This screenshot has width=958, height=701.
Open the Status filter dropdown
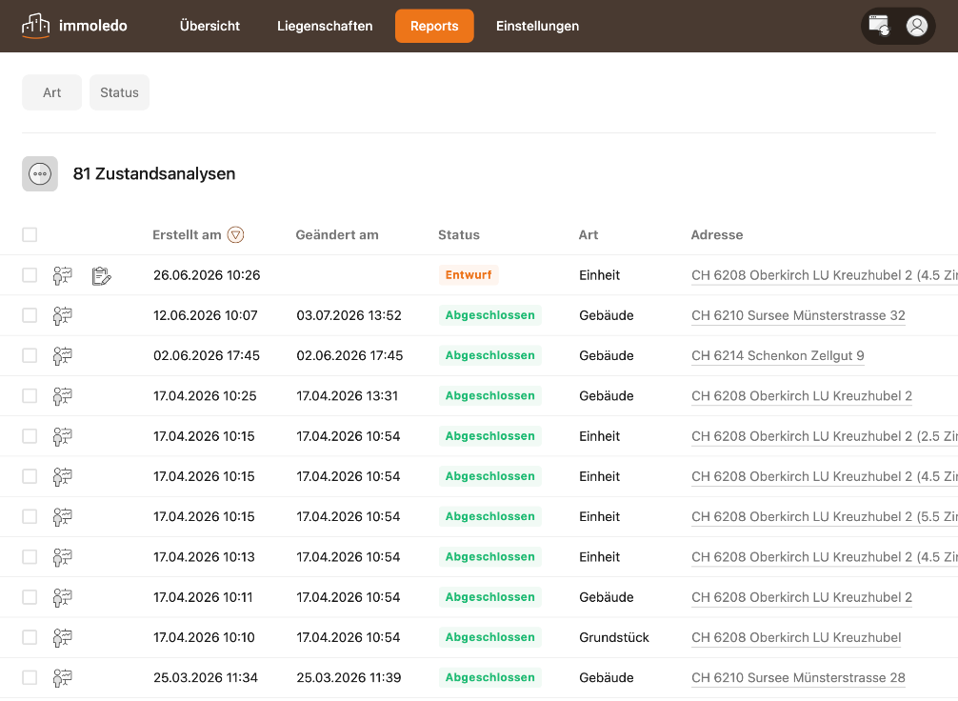point(119,92)
